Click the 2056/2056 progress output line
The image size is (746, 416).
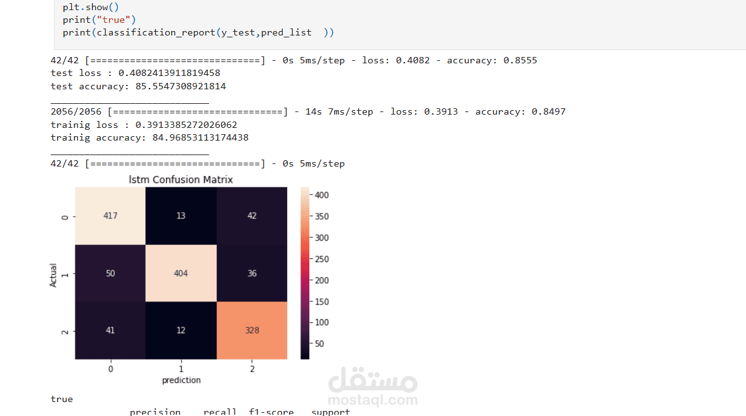click(308, 111)
